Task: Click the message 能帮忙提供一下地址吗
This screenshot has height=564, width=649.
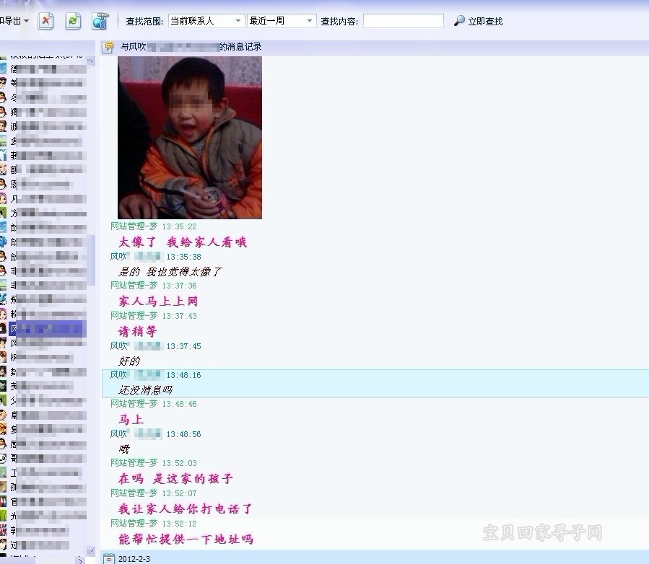Action: (186, 539)
